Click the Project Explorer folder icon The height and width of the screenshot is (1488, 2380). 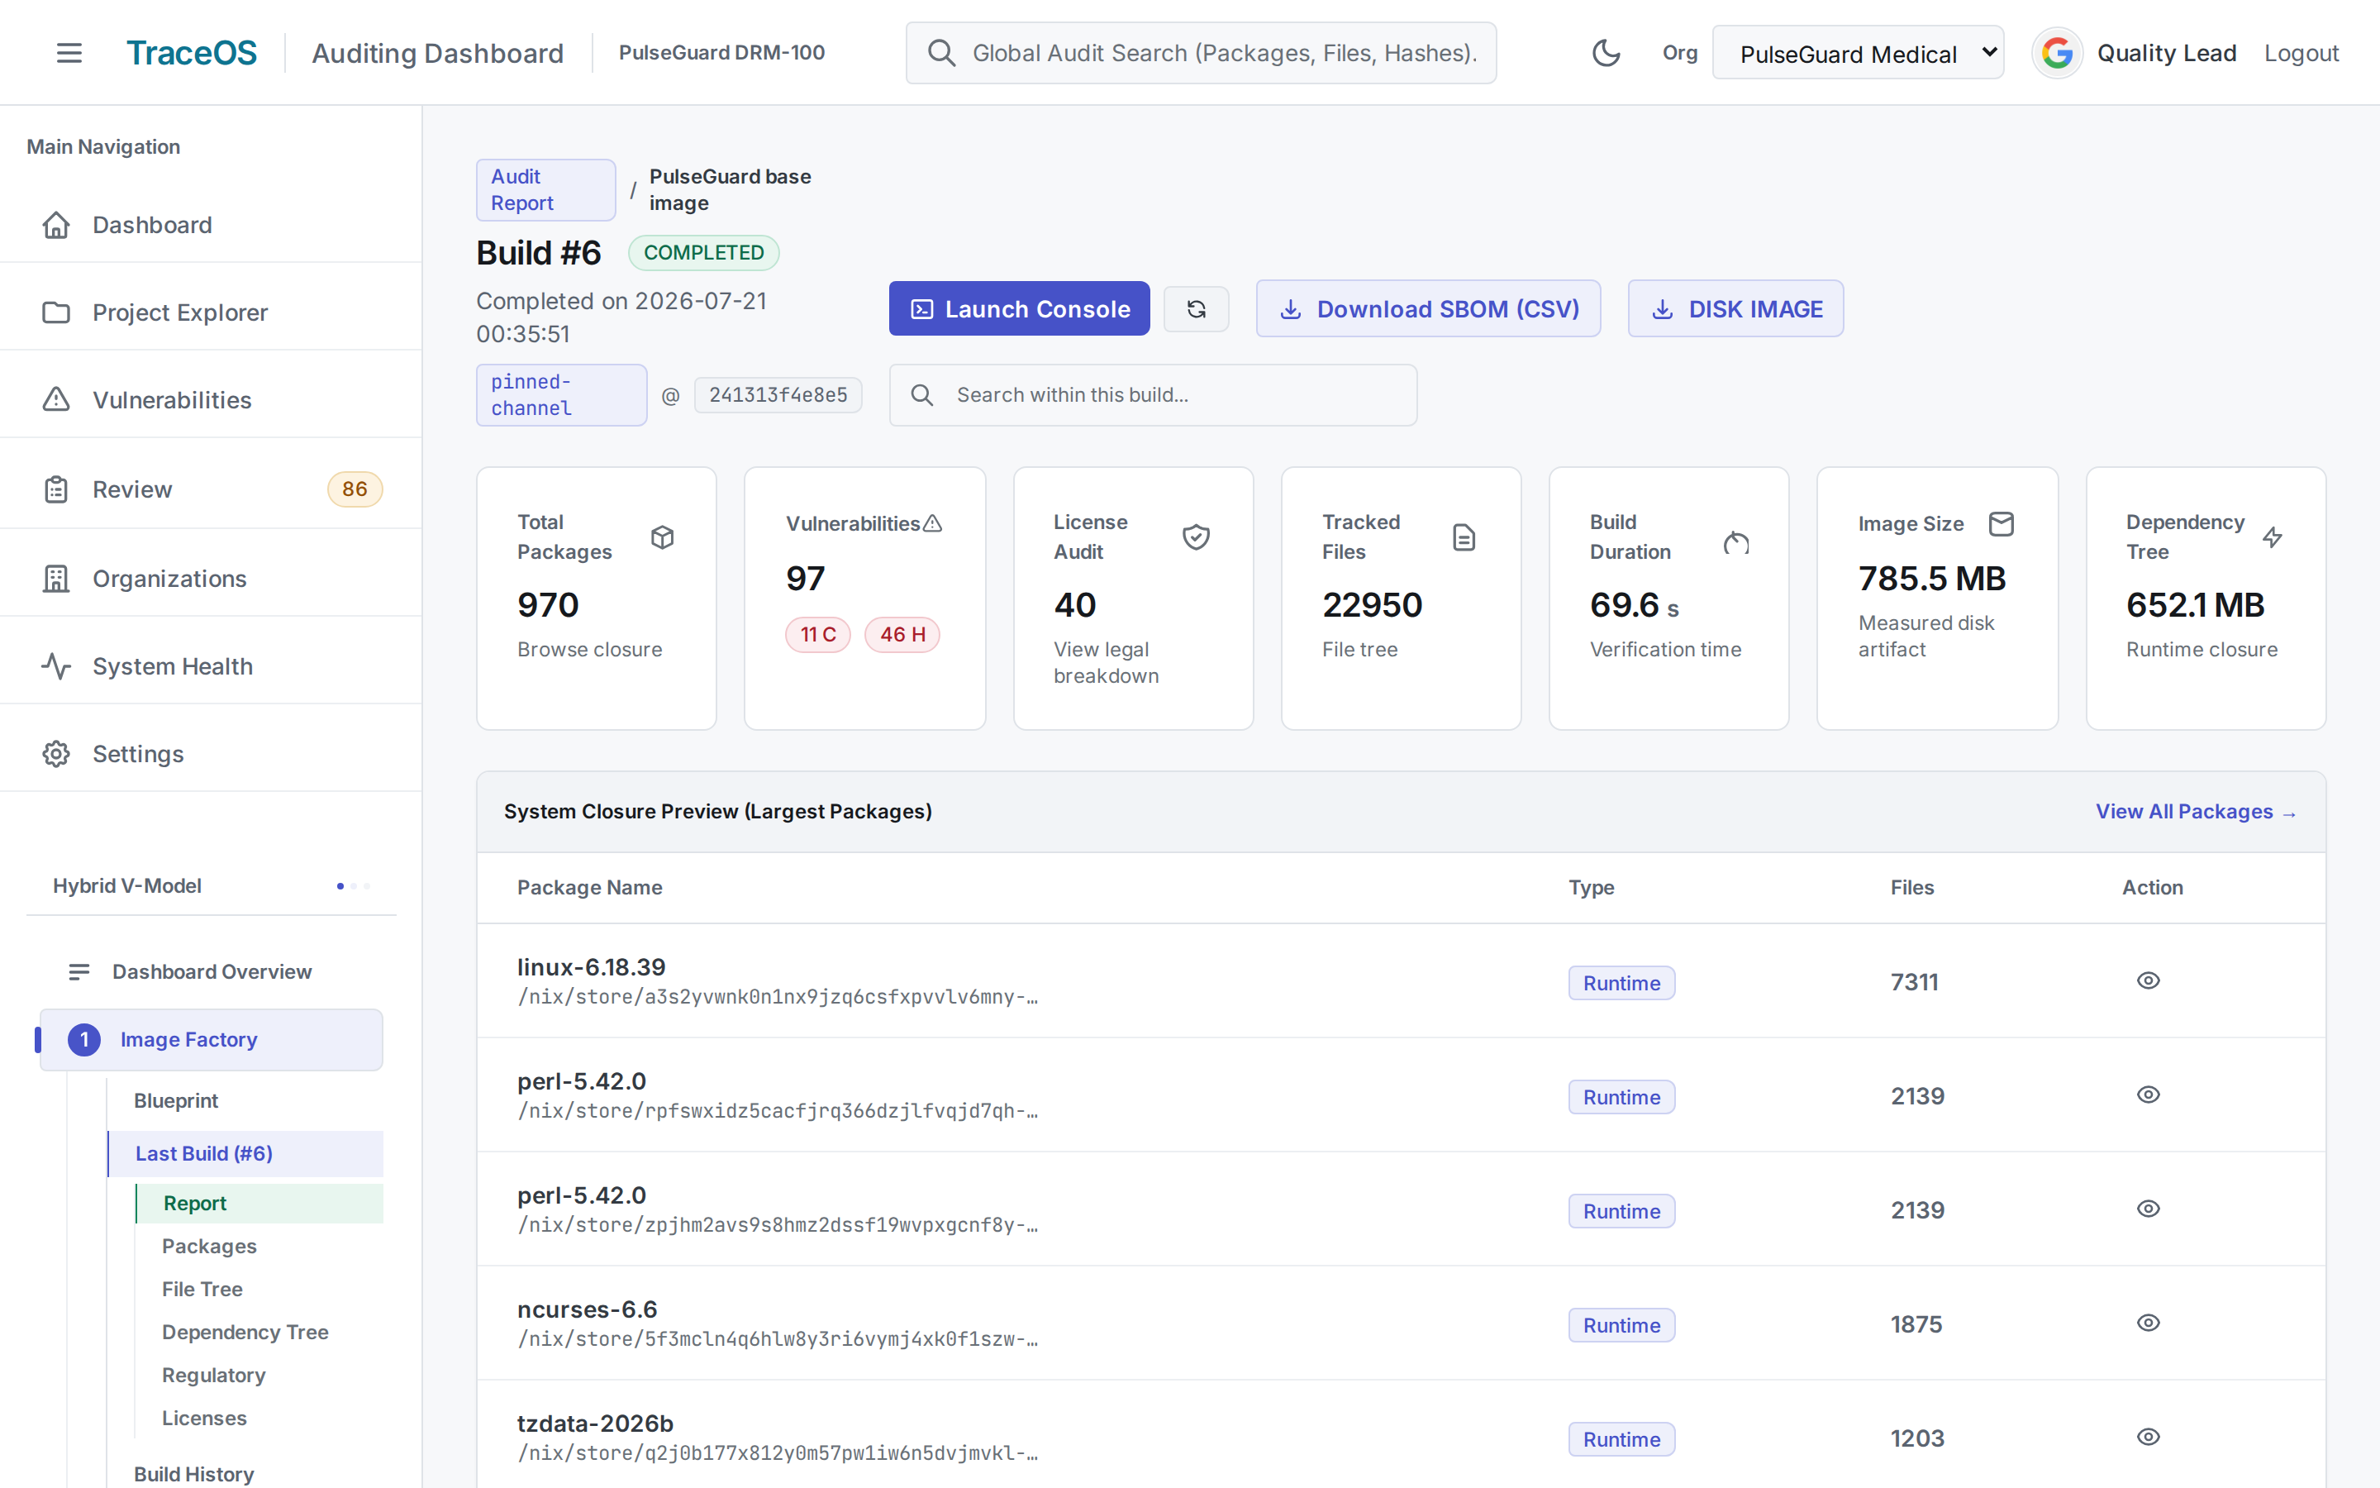click(x=56, y=312)
